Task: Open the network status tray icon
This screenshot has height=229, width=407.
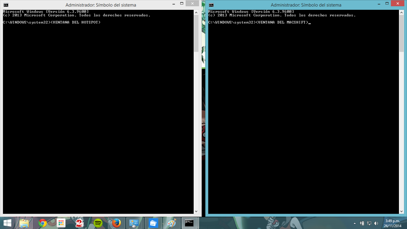Action: pos(369,223)
